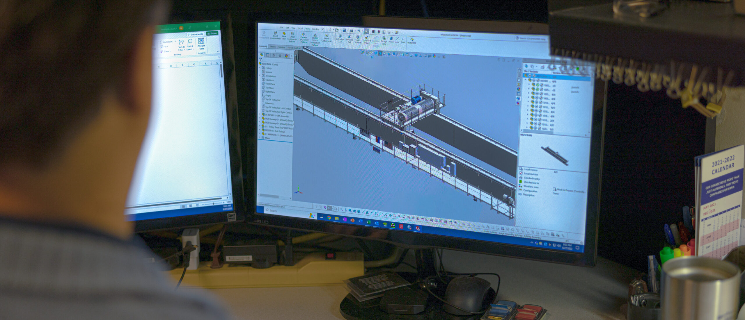Click the New document icon
The image size is (745, 320).
pos(330,29)
